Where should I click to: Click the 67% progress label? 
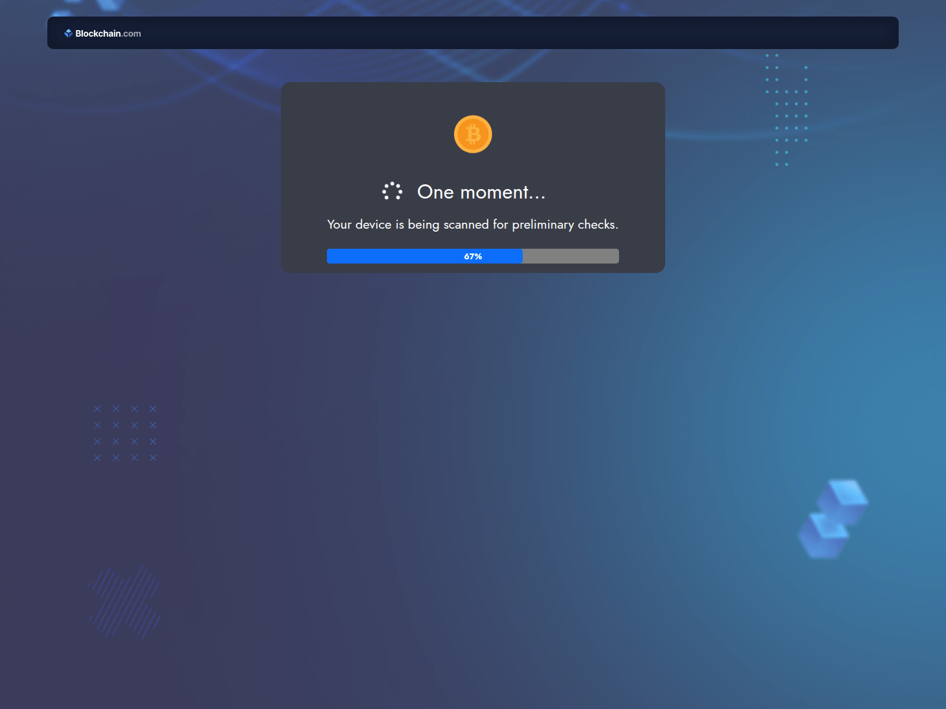point(473,256)
